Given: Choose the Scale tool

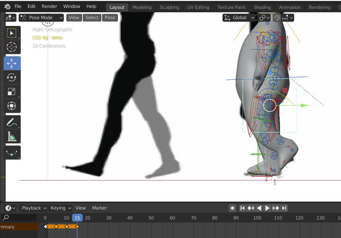Looking at the screenshot, I should coord(12,92).
